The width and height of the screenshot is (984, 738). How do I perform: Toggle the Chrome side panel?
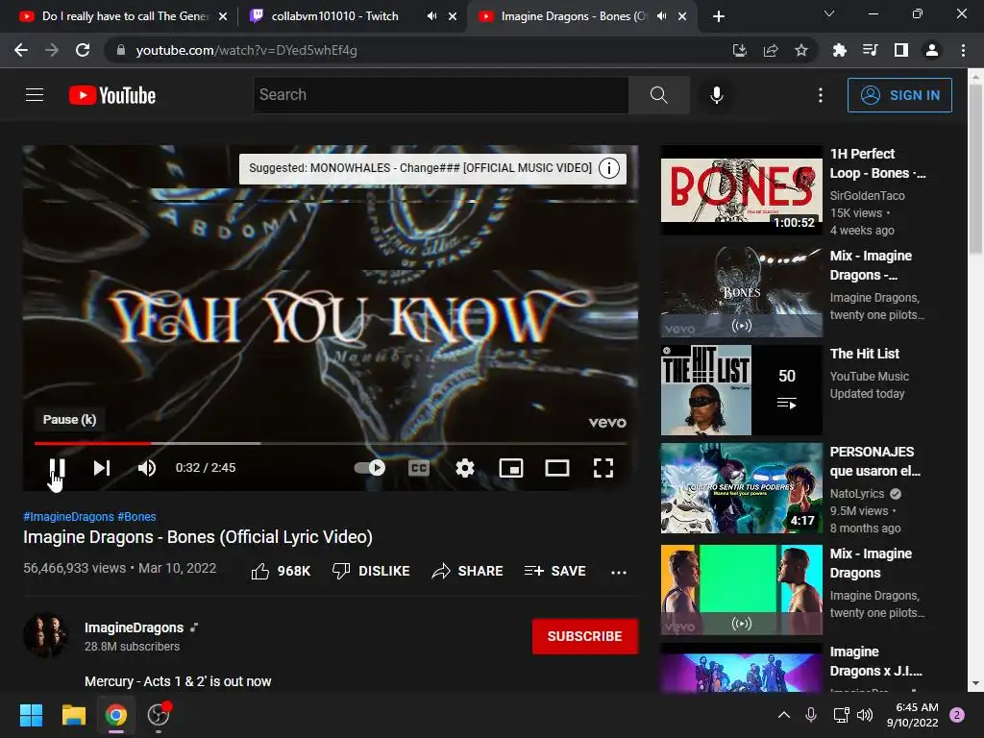coord(901,50)
